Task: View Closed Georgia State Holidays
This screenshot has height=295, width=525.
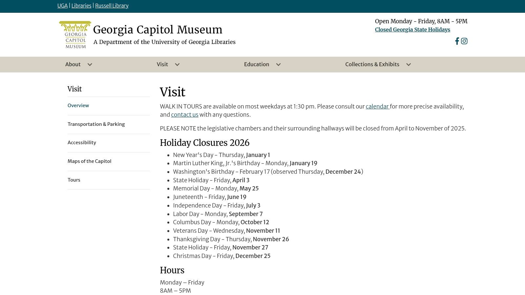Action: pyautogui.click(x=412, y=29)
